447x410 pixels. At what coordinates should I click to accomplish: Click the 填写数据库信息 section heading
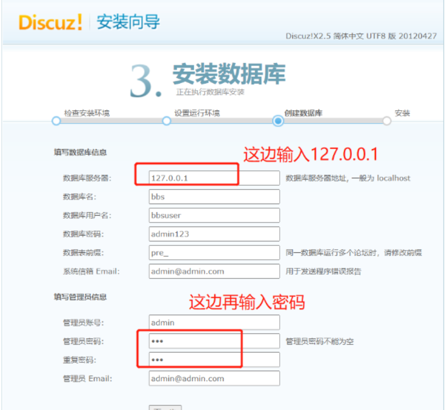[x=80, y=153]
